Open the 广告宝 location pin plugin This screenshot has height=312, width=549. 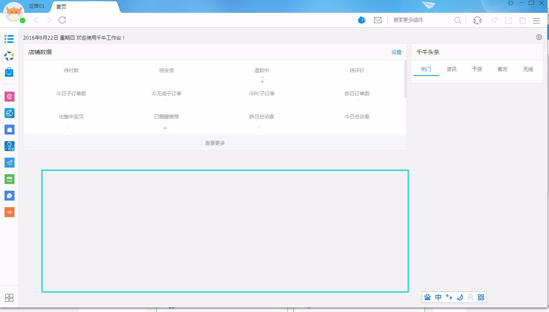(9, 145)
